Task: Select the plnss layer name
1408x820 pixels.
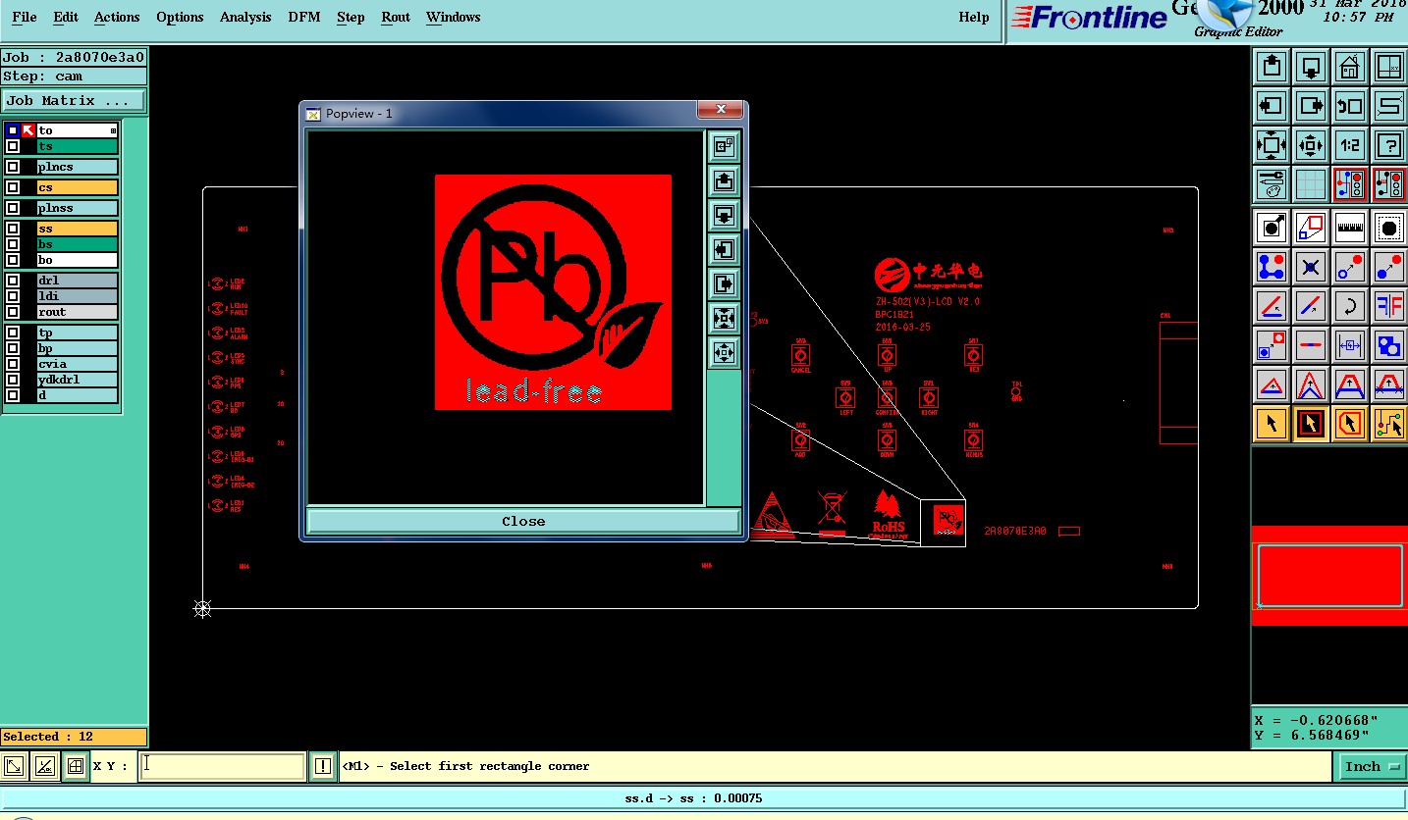Action: (x=78, y=208)
